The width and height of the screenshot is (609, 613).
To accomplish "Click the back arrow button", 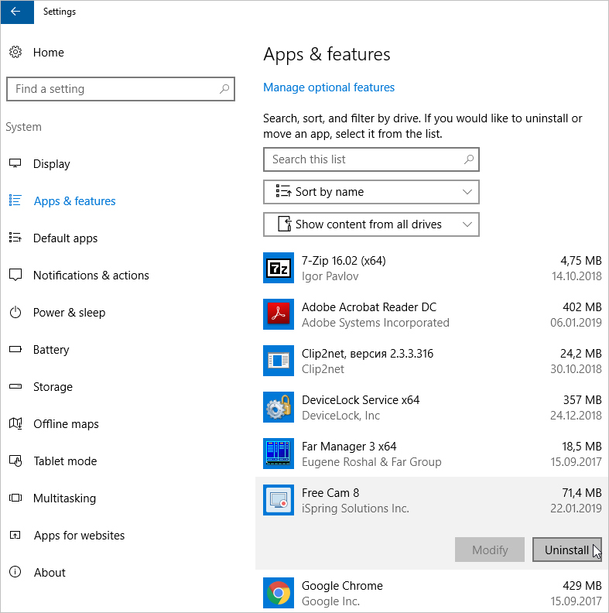I will coord(17,12).
